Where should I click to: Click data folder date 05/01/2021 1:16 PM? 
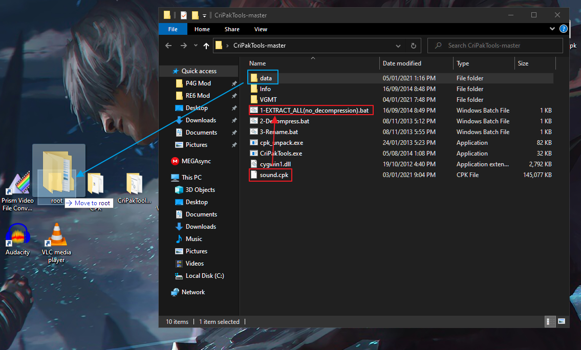409,78
